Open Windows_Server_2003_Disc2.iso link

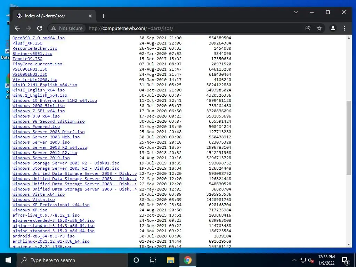(48, 132)
